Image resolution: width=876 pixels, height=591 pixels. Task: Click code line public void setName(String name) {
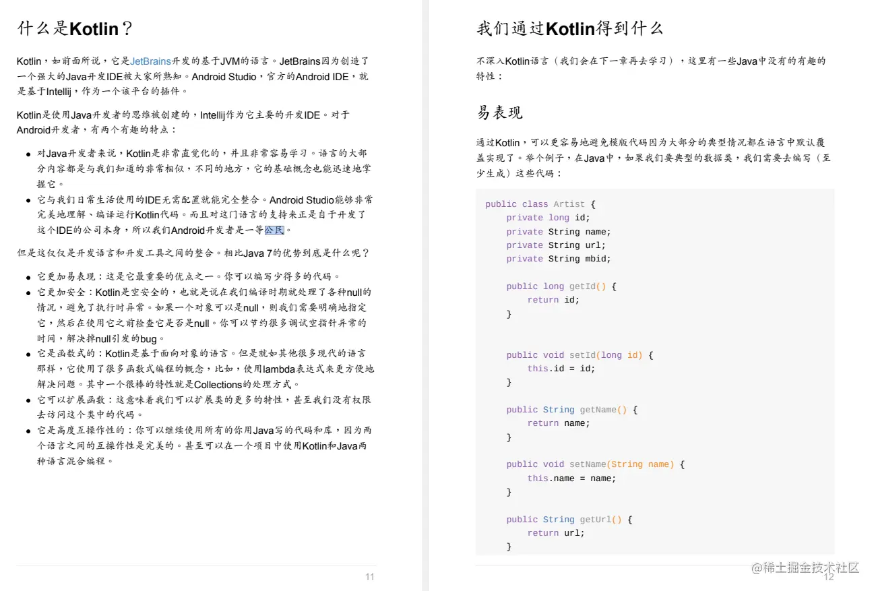point(595,464)
